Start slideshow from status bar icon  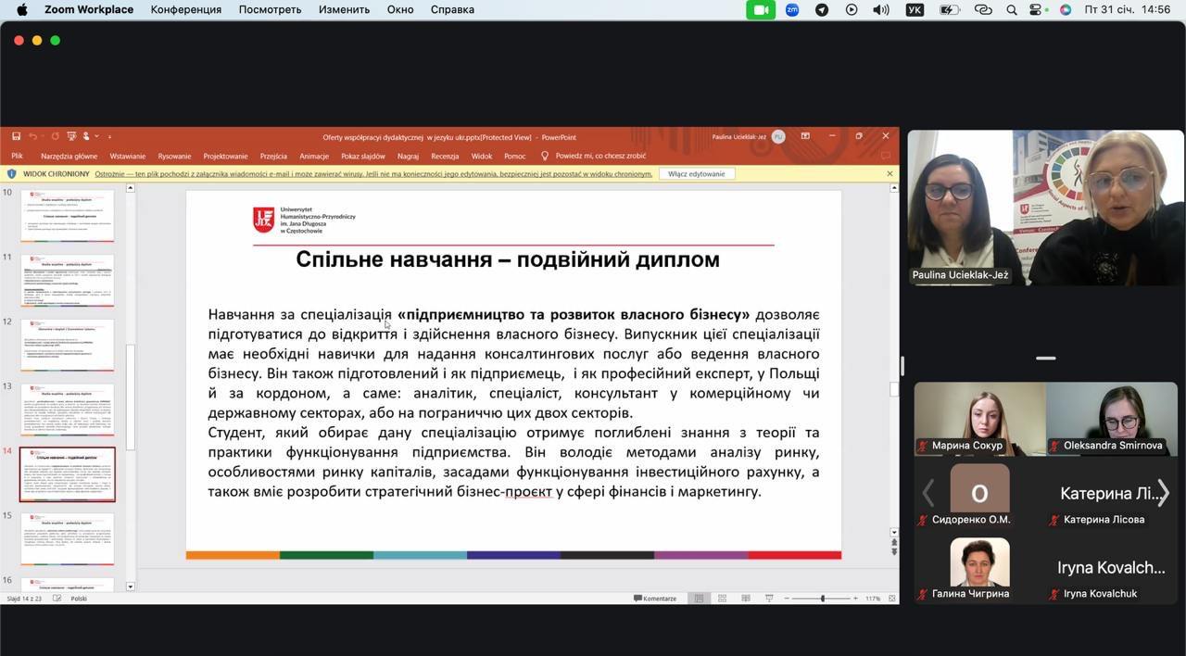[x=768, y=599]
